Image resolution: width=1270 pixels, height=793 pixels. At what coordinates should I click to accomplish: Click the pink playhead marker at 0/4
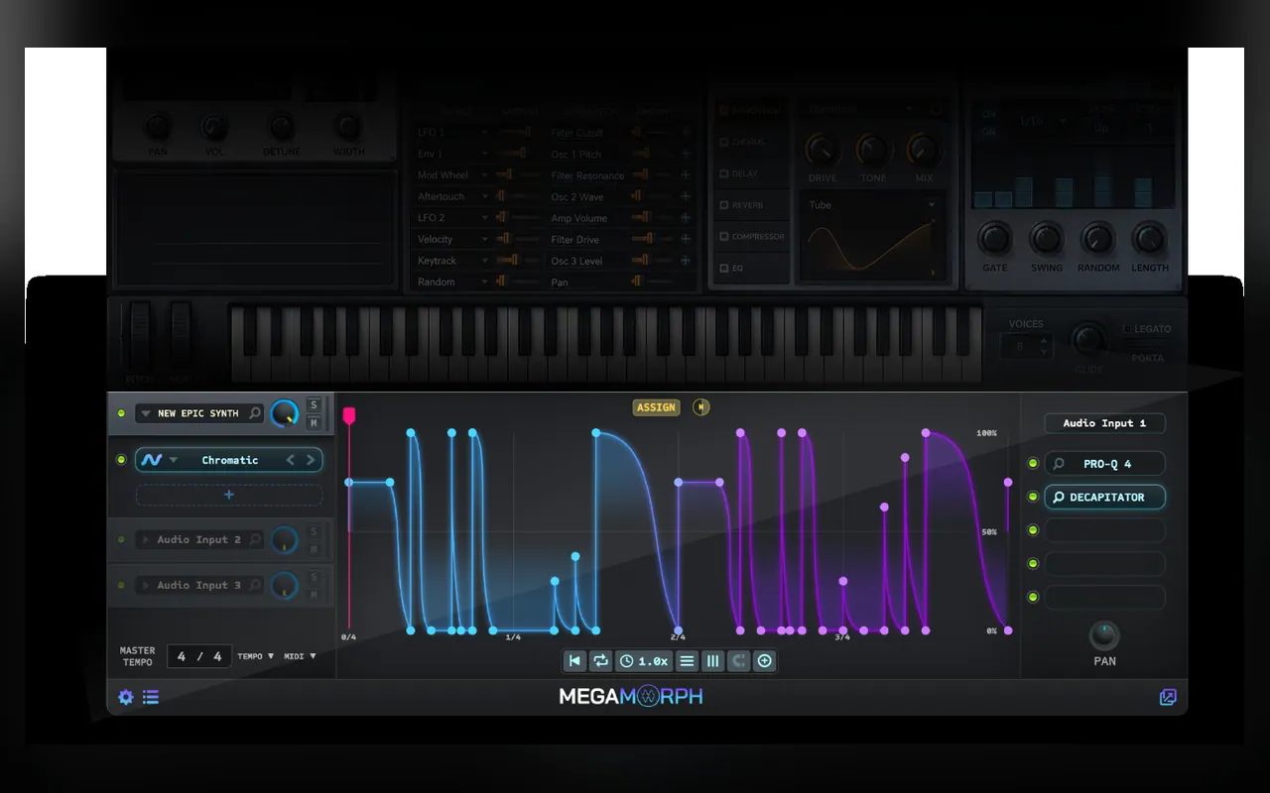(348, 416)
